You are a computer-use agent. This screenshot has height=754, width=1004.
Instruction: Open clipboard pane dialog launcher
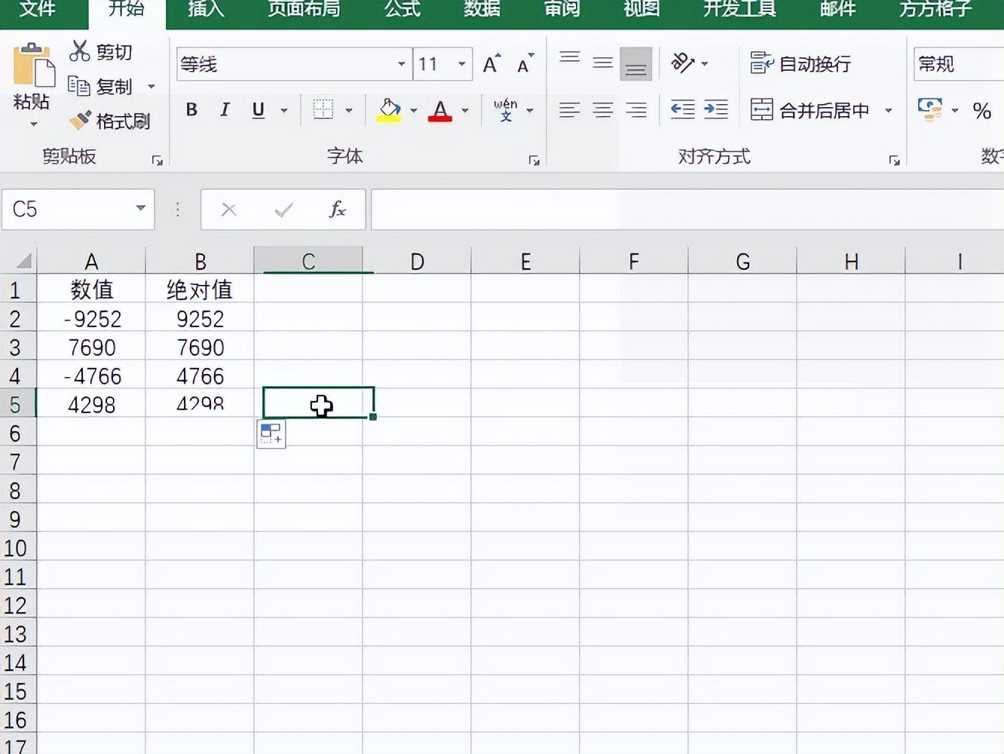point(157,160)
